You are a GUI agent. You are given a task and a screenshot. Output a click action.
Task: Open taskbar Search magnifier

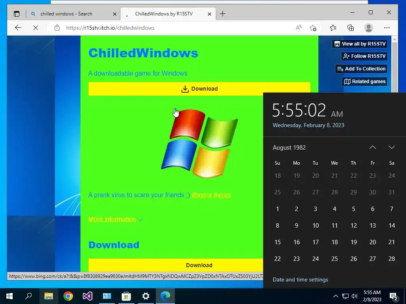coord(29,296)
